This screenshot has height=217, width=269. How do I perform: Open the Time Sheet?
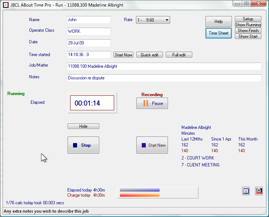click(218, 33)
